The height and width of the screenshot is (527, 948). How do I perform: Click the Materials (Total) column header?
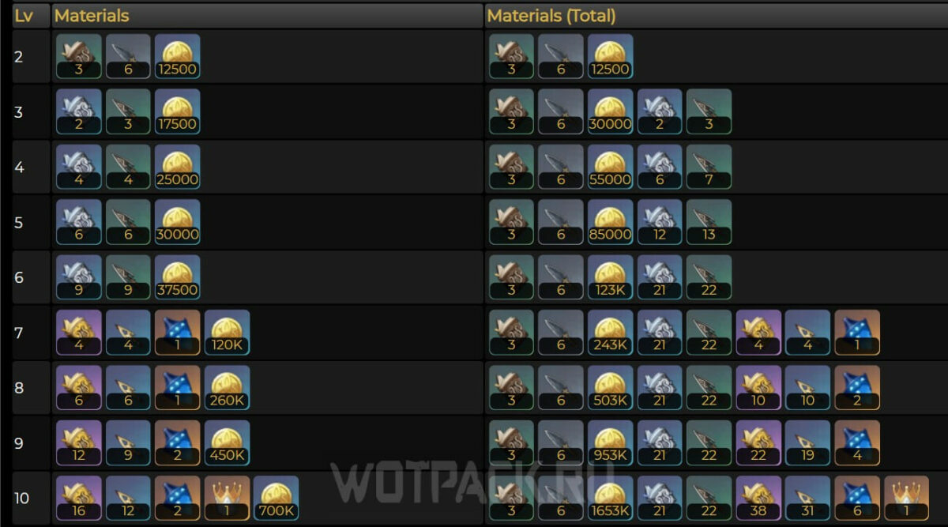551,15
